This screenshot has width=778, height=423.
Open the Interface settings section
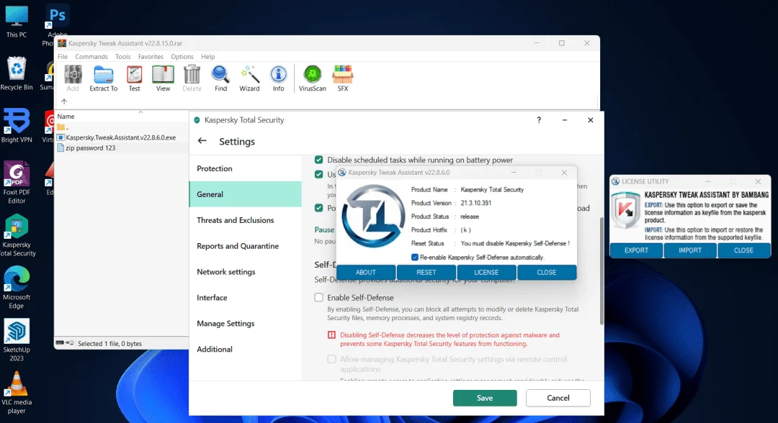click(245, 297)
